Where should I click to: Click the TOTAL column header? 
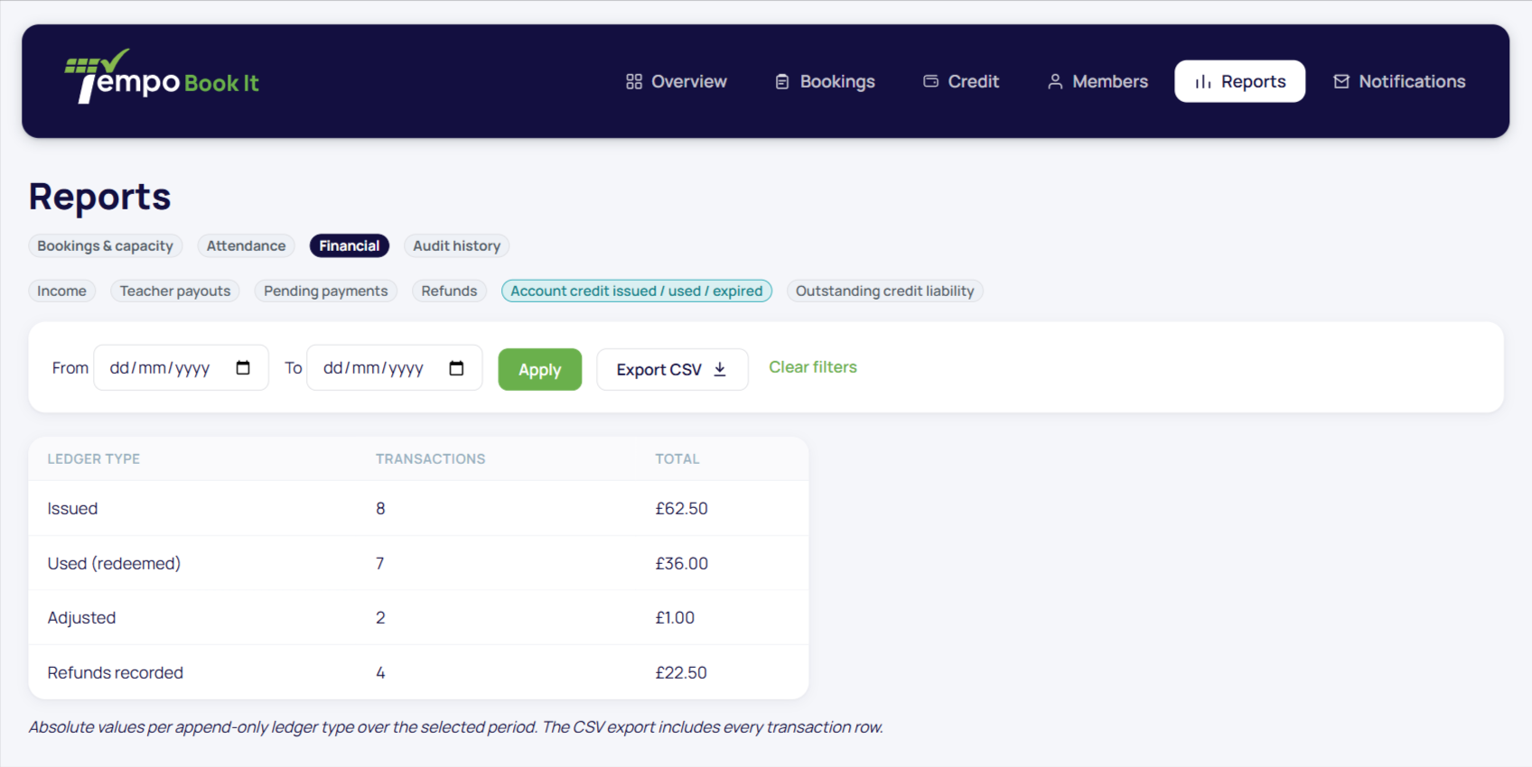coord(677,458)
